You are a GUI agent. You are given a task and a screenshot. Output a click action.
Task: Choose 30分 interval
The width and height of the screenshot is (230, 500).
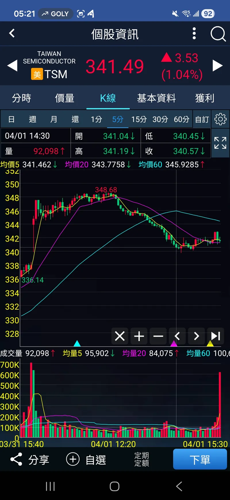[x=160, y=119]
